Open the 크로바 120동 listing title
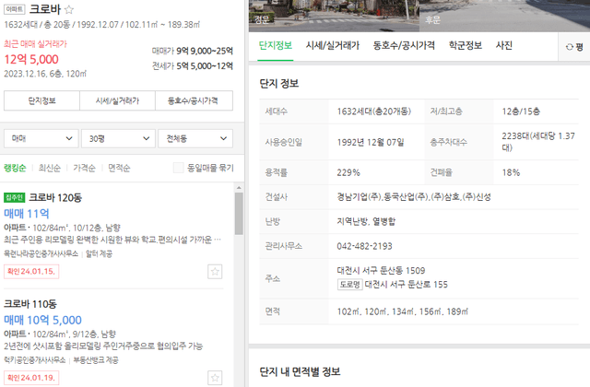The height and width of the screenshot is (387, 590). pyautogui.click(x=55, y=198)
